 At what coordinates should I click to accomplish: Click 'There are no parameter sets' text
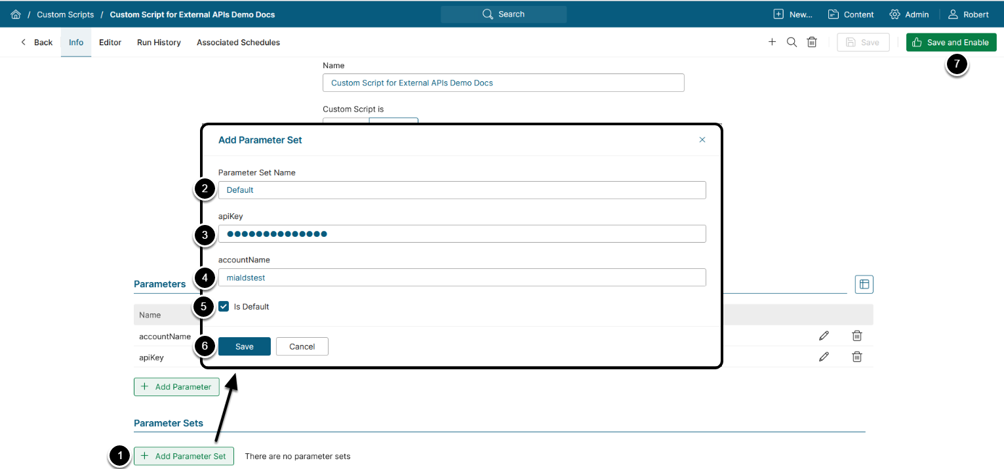pyautogui.click(x=298, y=456)
